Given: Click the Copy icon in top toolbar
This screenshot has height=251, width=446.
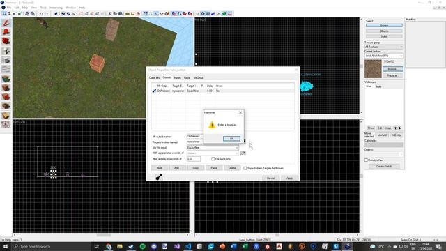Looking at the screenshot, I should coord(115,14).
